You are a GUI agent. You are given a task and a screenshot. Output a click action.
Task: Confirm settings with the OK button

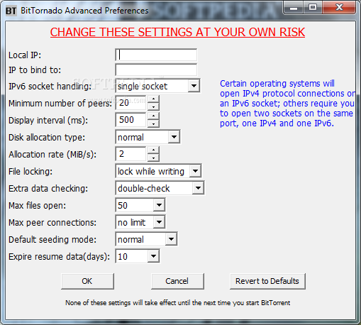pyautogui.click(x=87, y=281)
